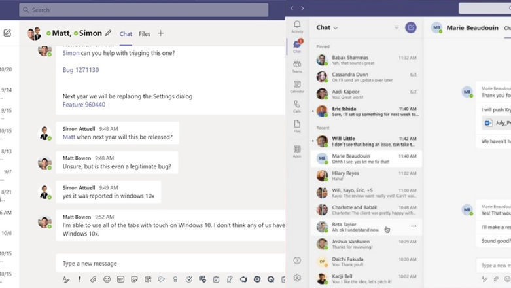Open the clipboard task icon in compose bar
The height and width of the screenshot is (288, 511).
[x=216, y=279]
